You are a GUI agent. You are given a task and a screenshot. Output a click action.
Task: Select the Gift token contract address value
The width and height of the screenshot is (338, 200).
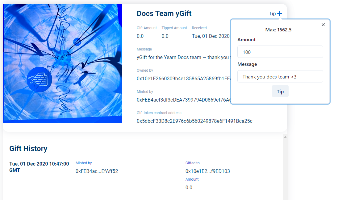[x=194, y=121]
